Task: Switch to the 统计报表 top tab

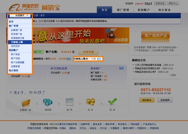Action: (164, 10)
